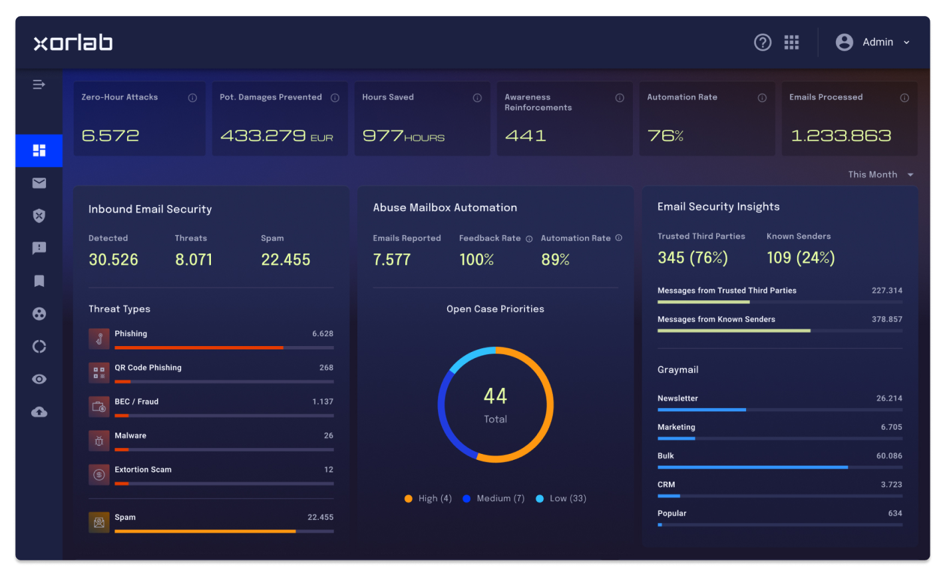Click the CRM graymail row label
943x575 pixels.
tap(666, 484)
